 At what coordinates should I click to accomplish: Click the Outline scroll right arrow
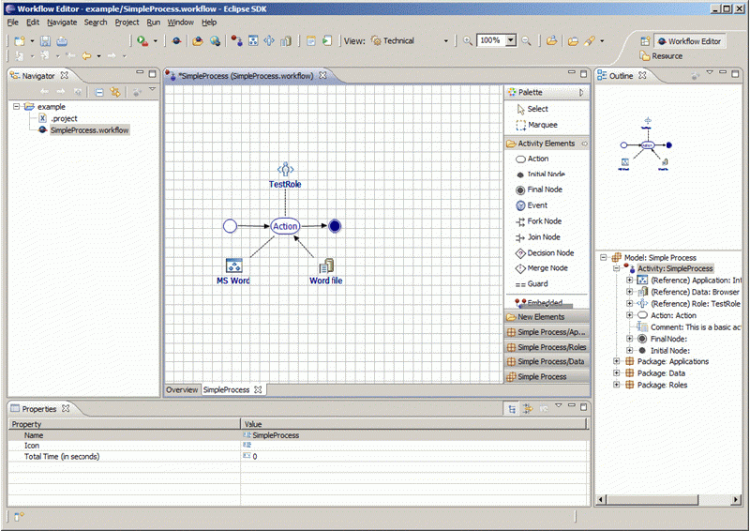click(x=736, y=500)
